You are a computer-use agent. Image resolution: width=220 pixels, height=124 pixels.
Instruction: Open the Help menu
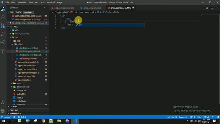coord(59,2)
